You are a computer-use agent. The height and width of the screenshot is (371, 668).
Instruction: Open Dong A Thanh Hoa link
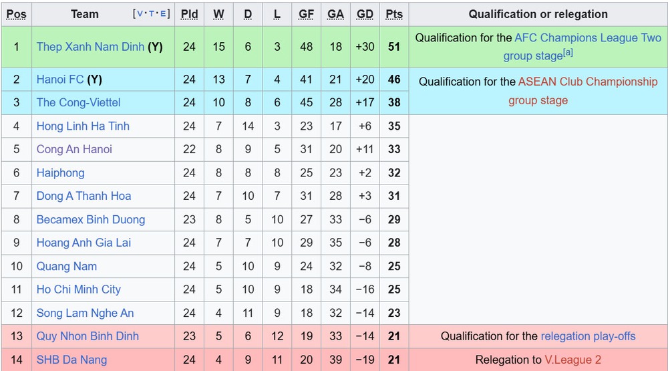pos(83,197)
